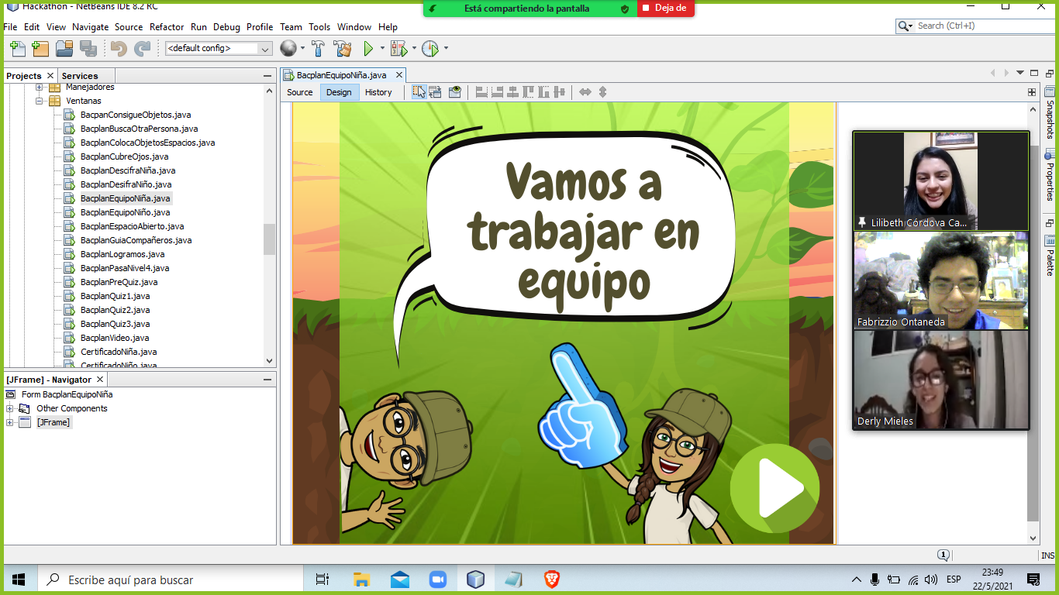Screen dimensions: 1059x595
Task: Collapse the Ventanas package node
Action: (40, 101)
